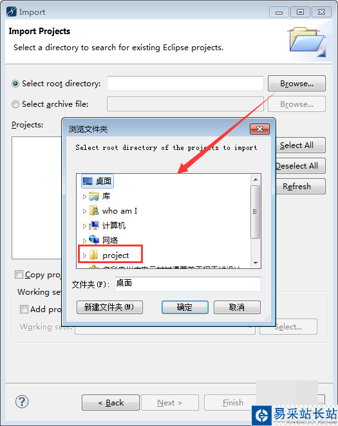Click the 取消 (Cancel) button
The width and height of the screenshot is (338, 426).
point(237,308)
